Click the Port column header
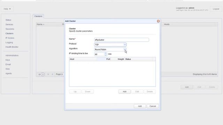 (x=104, y=59)
